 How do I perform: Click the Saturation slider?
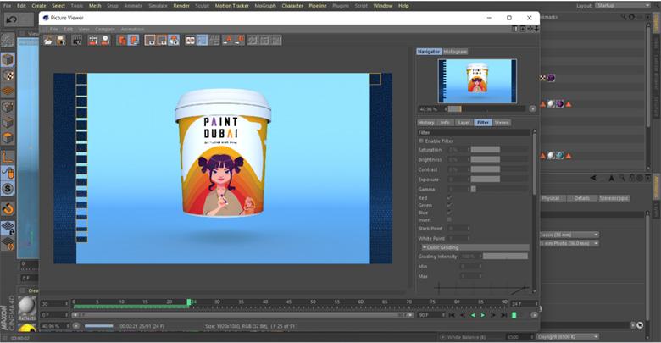499,150
